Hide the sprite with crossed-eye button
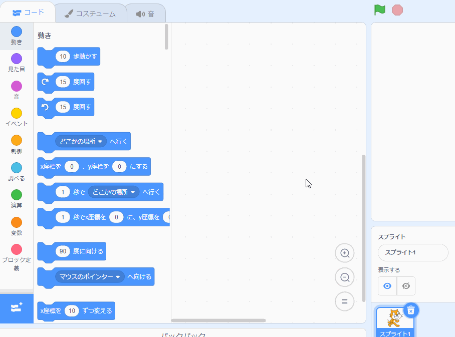455x337 pixels. click(406, 286)
